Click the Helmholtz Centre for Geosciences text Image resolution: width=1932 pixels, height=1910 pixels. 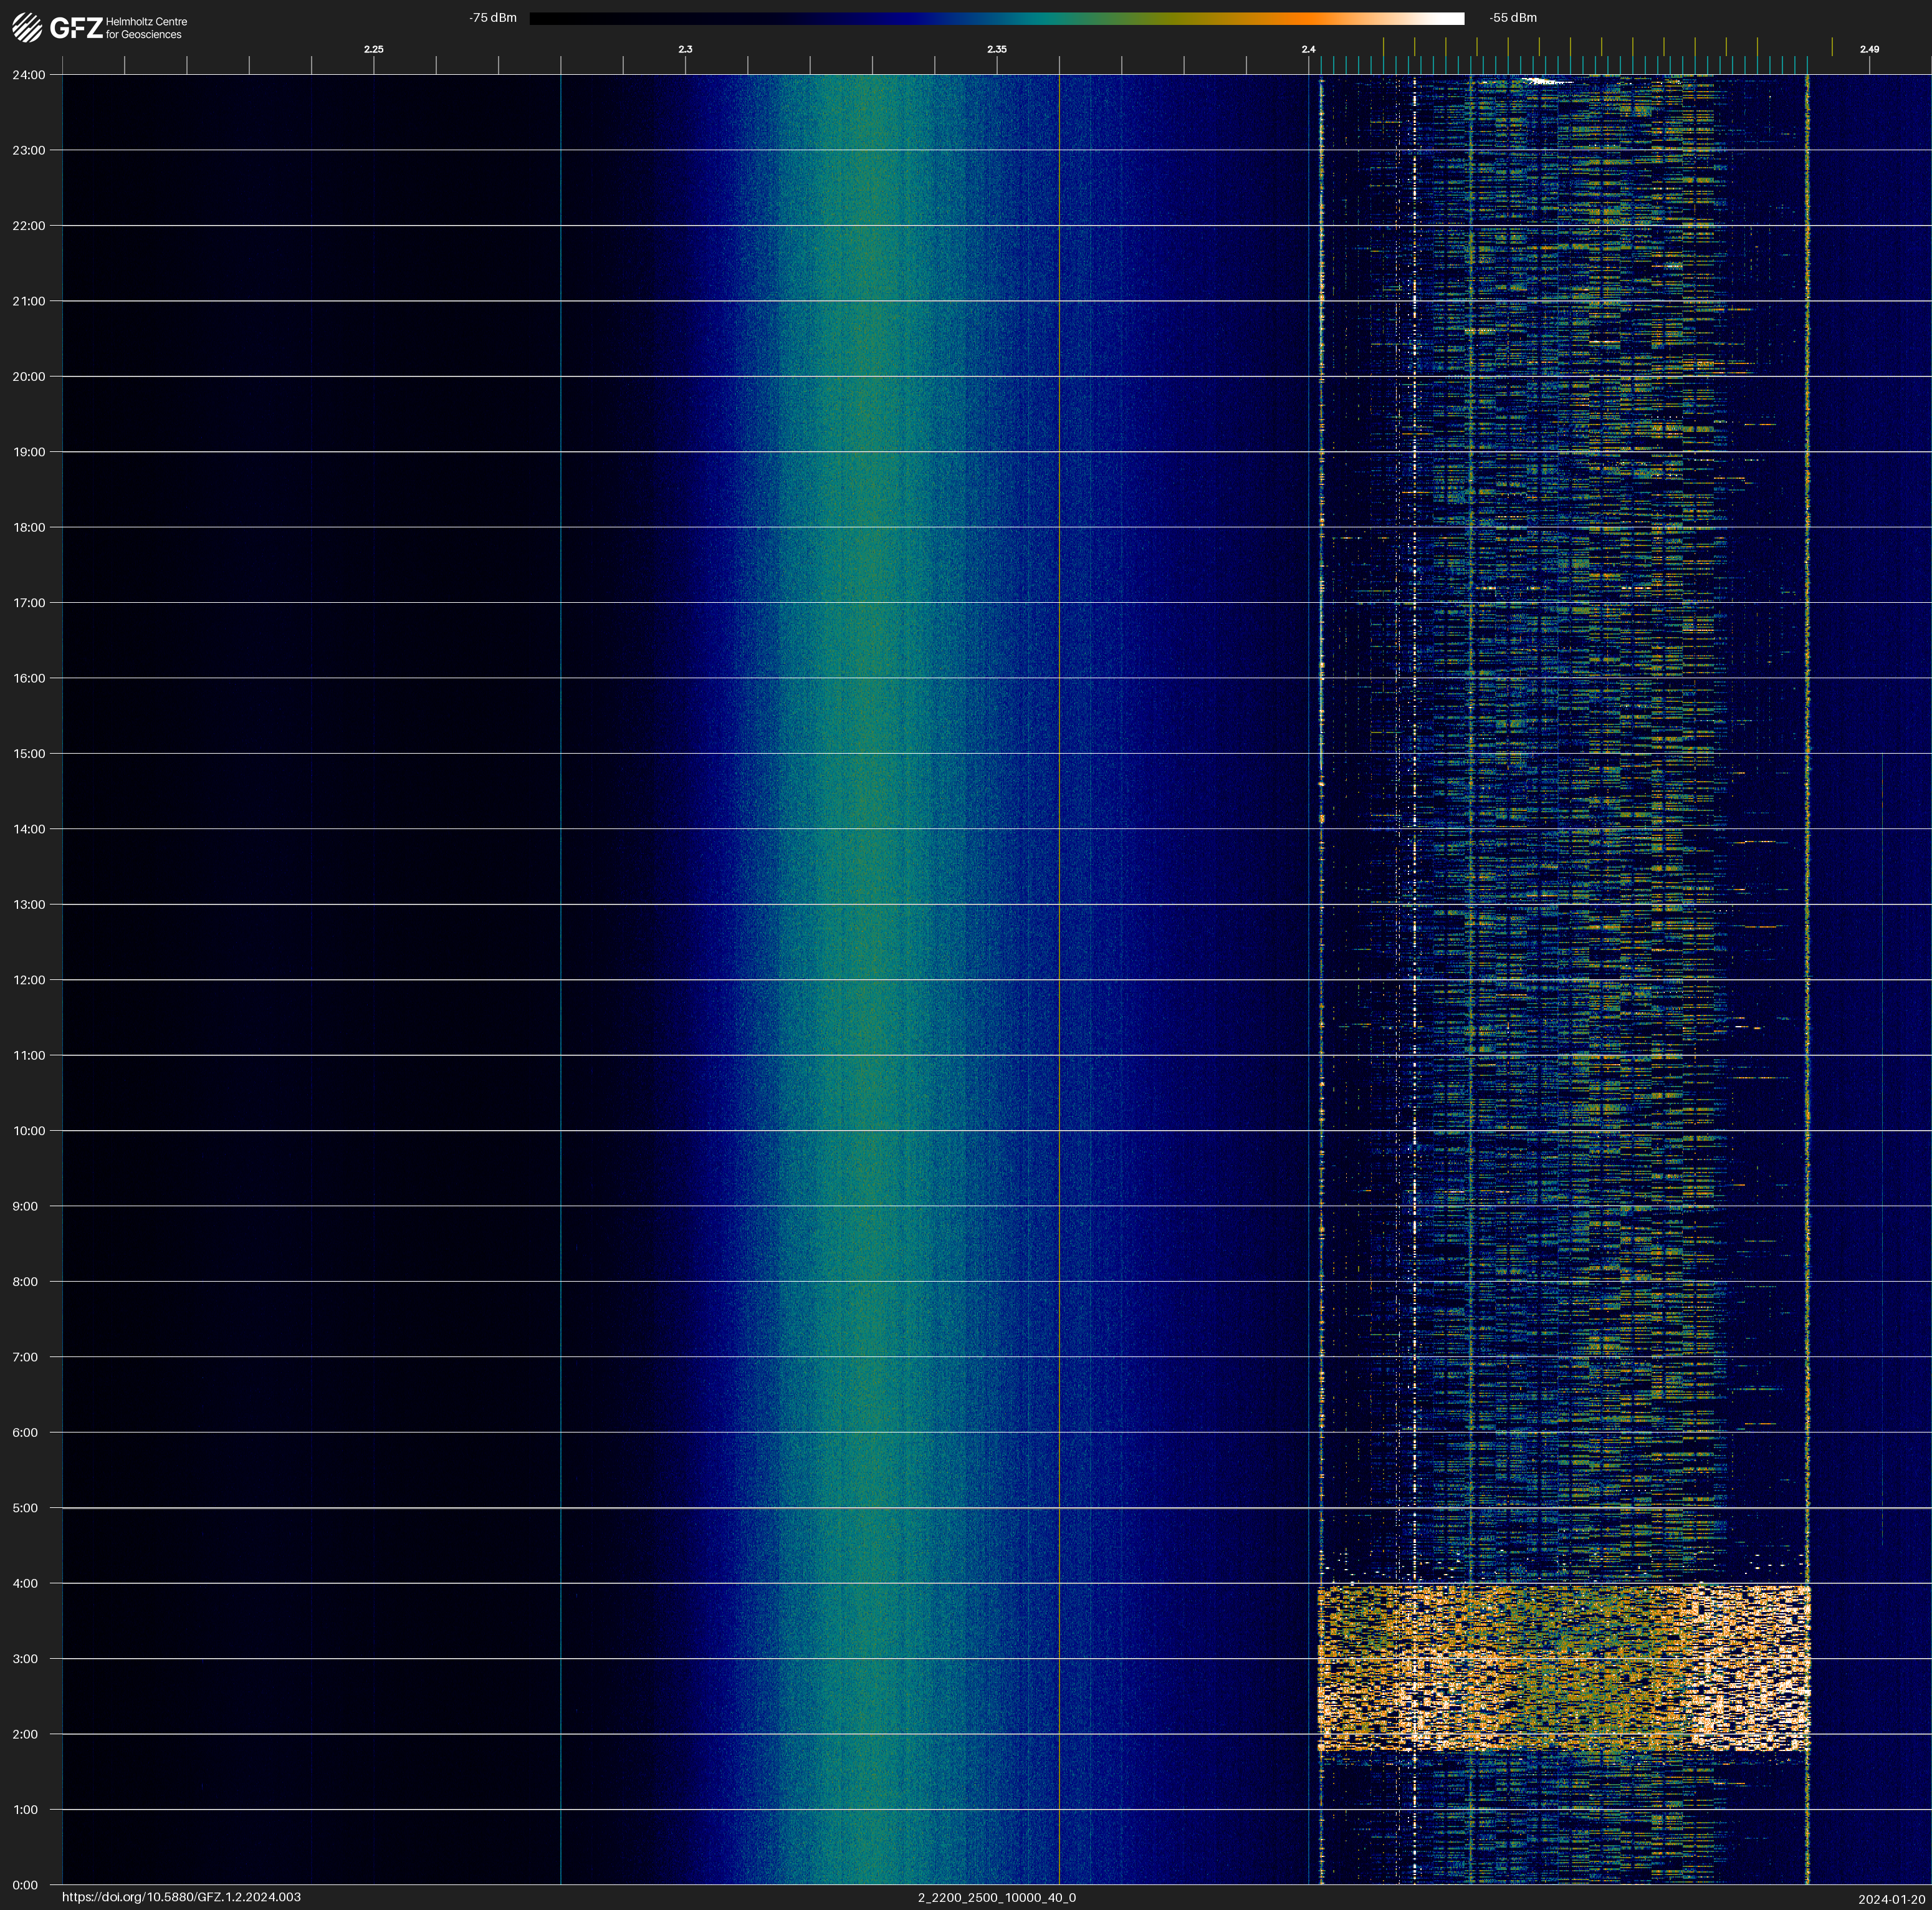click(146, 28)
